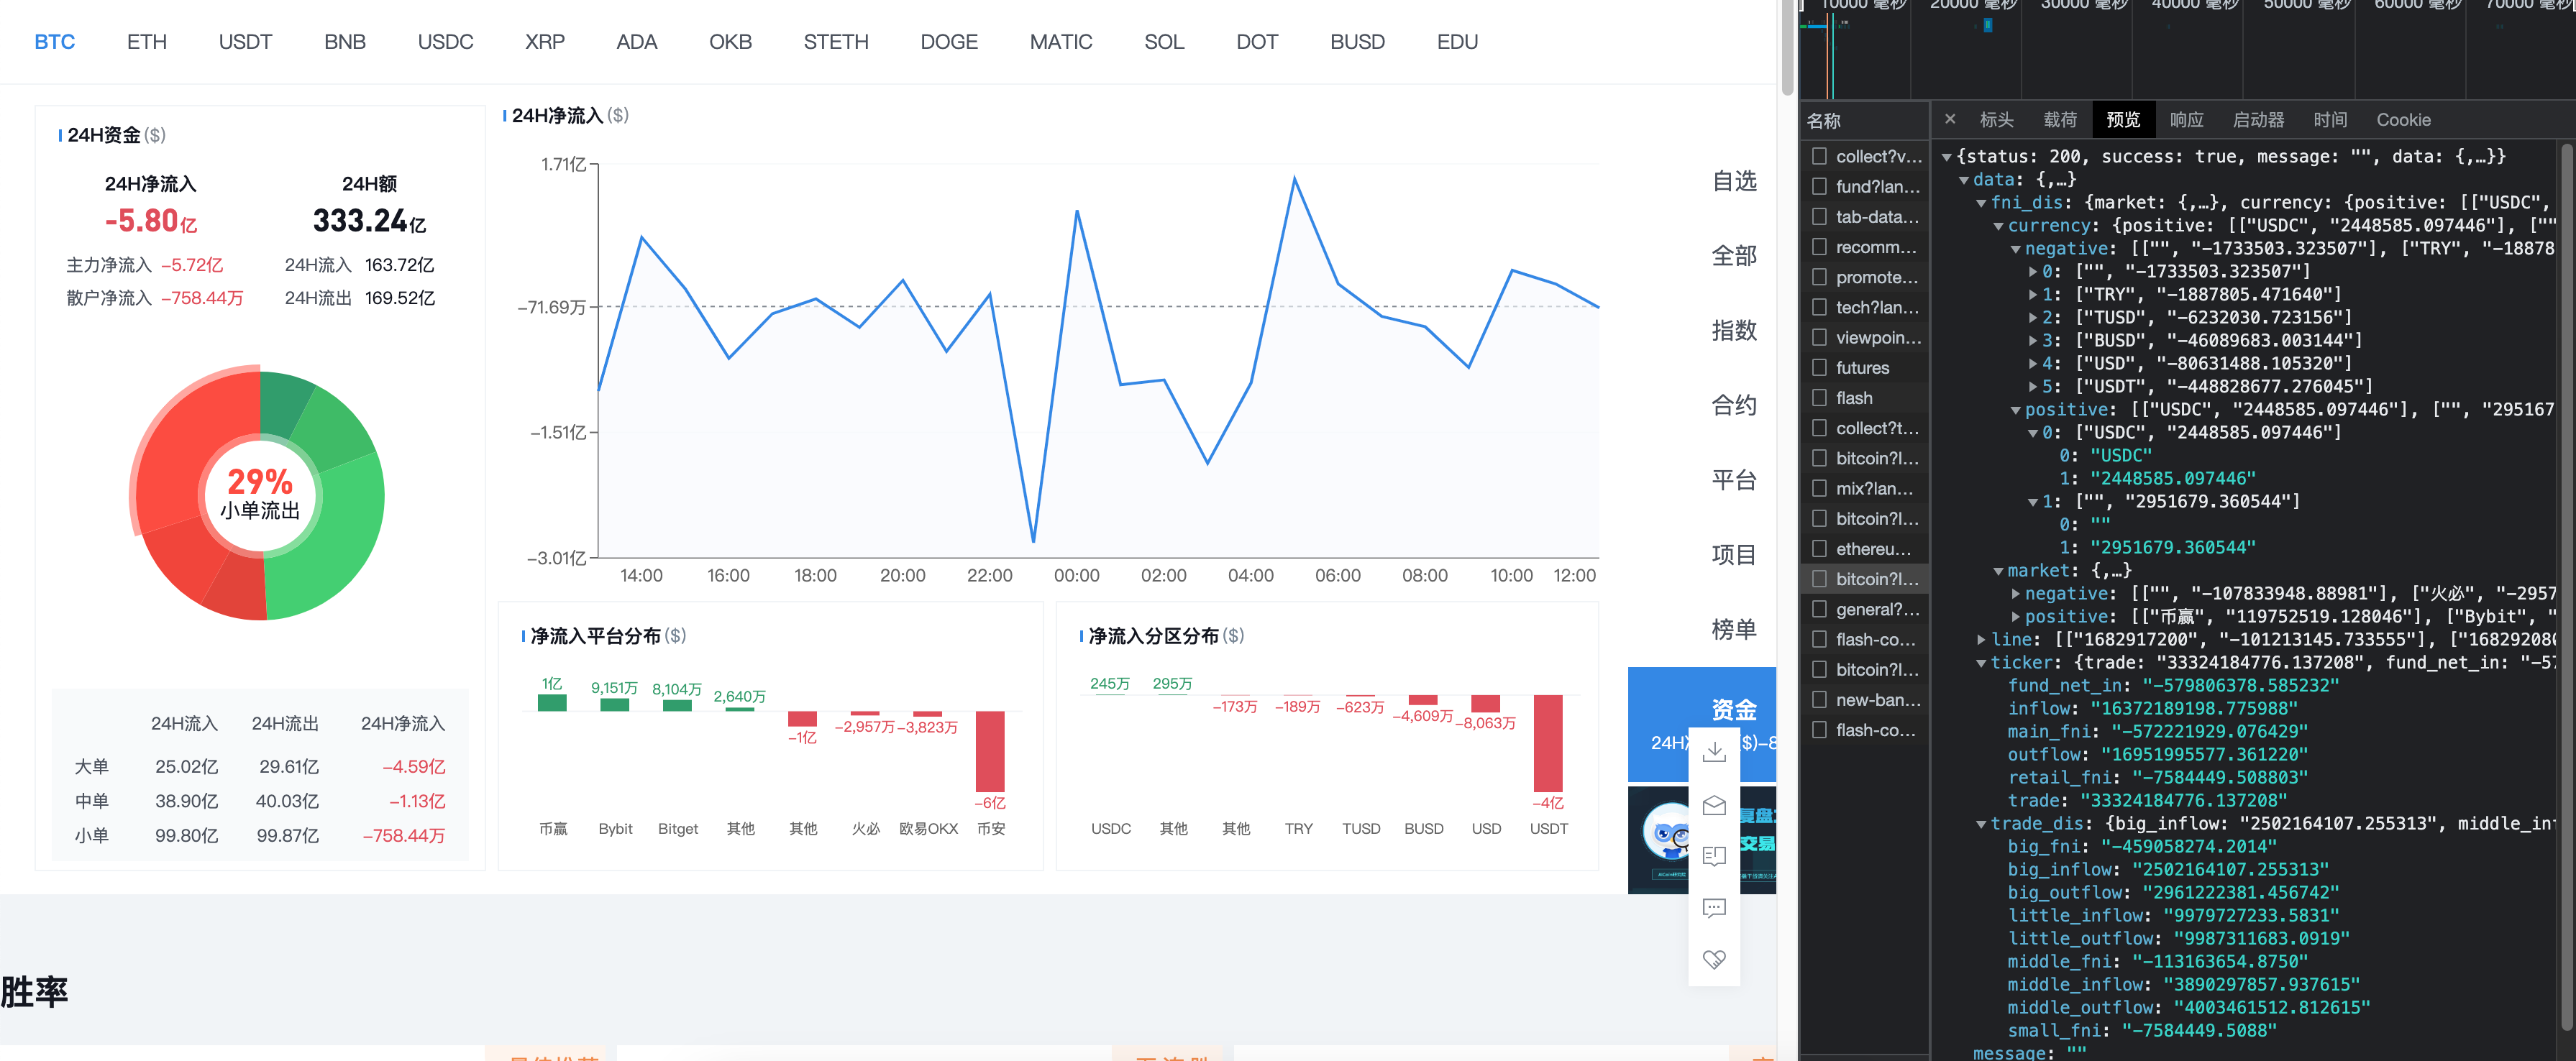Collapse the trade_dis object node

[x=1981, y=824]
